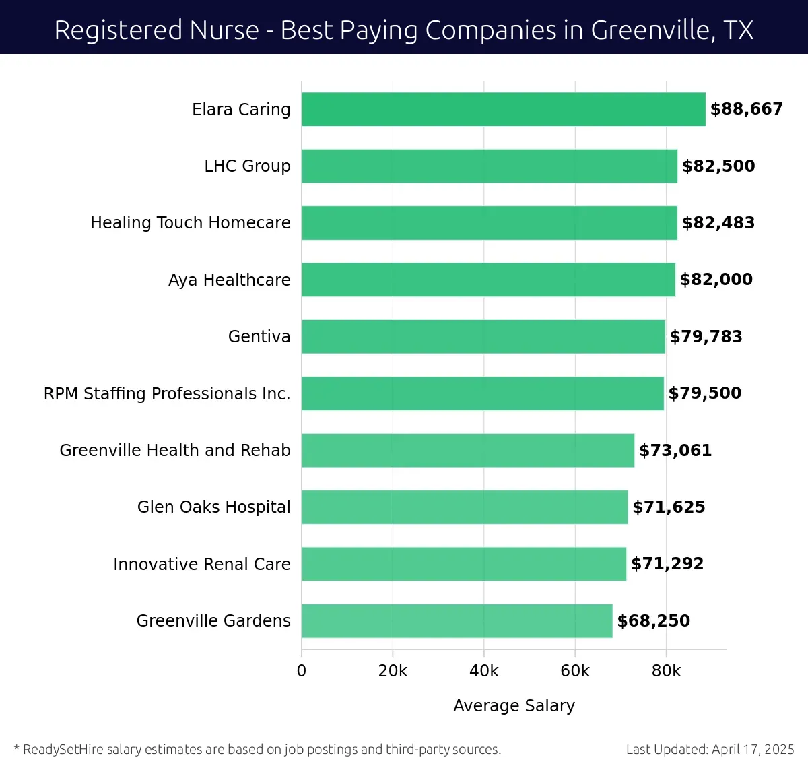Select the 'Aya Healthcare' label
Image resolution: width=808 pixels, height=768 pixels.
coord(230,280)
